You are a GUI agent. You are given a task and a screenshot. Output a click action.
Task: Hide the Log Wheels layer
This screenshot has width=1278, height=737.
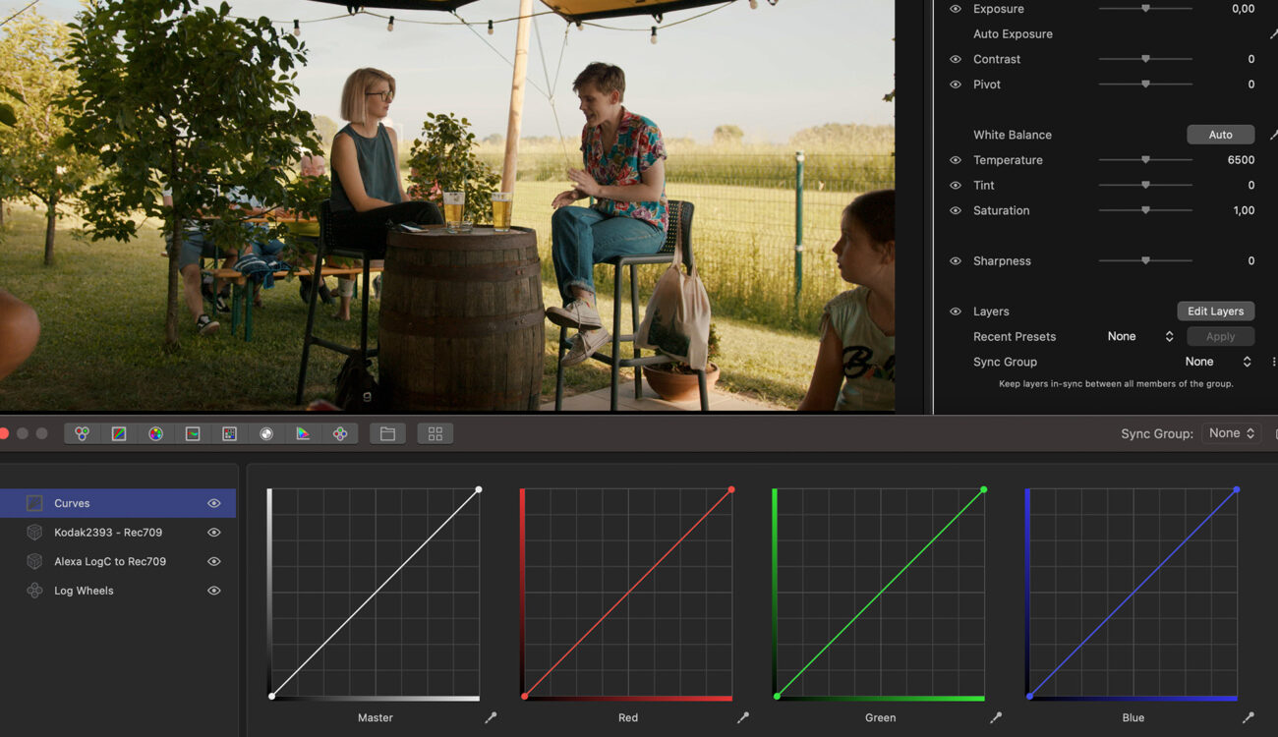coord(213,591)
